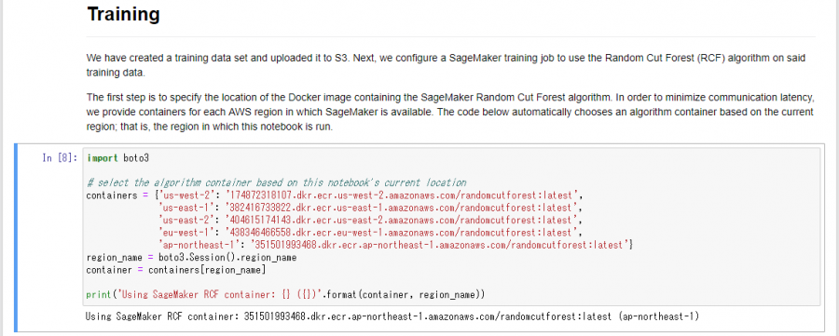Viewport: 839px width, 336px height.
Task: Click the ap-northeast-1 container entry
Action: tap(396, 245)
